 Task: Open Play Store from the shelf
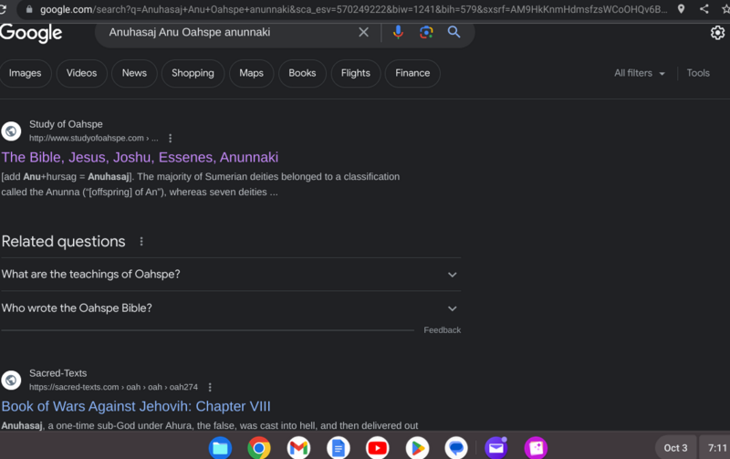pyautogui.click(x=417, y=448)
